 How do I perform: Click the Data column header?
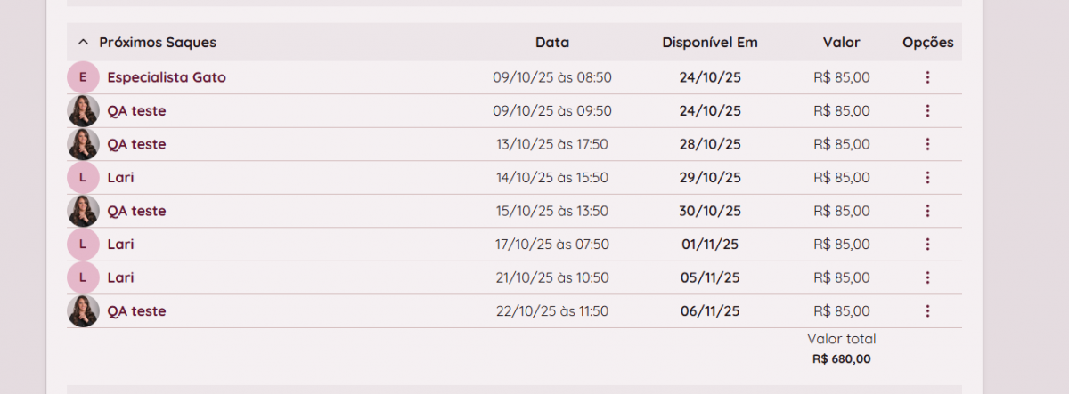click(x=552, y=43)
